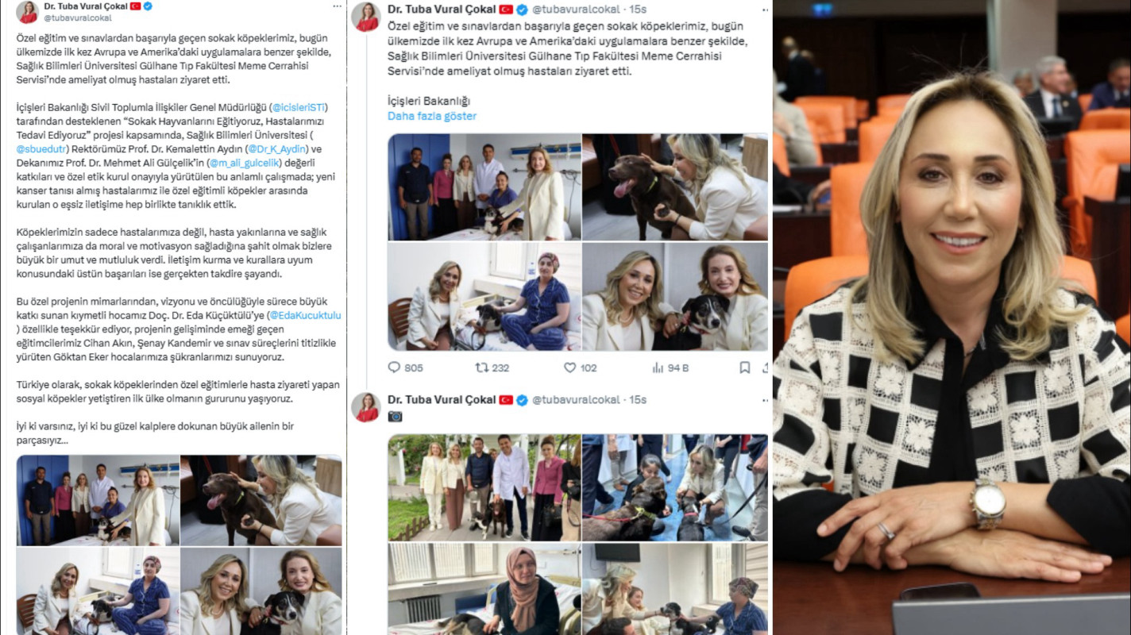Open the @EdaKucuktulu mention link

[x=307, y=315]
